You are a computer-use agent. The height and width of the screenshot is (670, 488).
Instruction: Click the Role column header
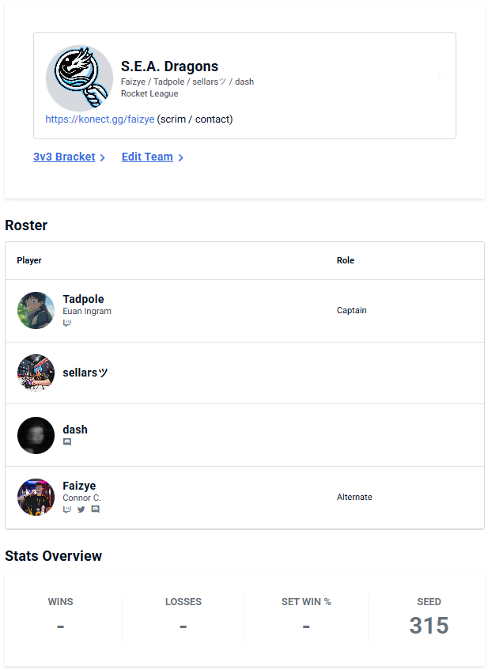tap(346, 260)
